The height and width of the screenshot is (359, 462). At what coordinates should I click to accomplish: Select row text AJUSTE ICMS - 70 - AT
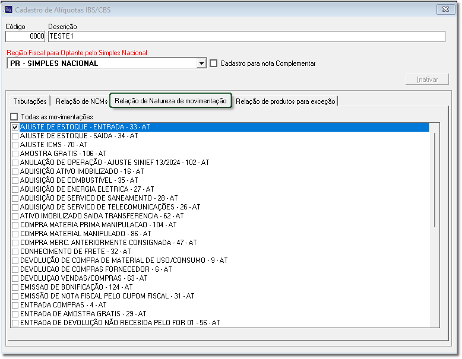53,145
